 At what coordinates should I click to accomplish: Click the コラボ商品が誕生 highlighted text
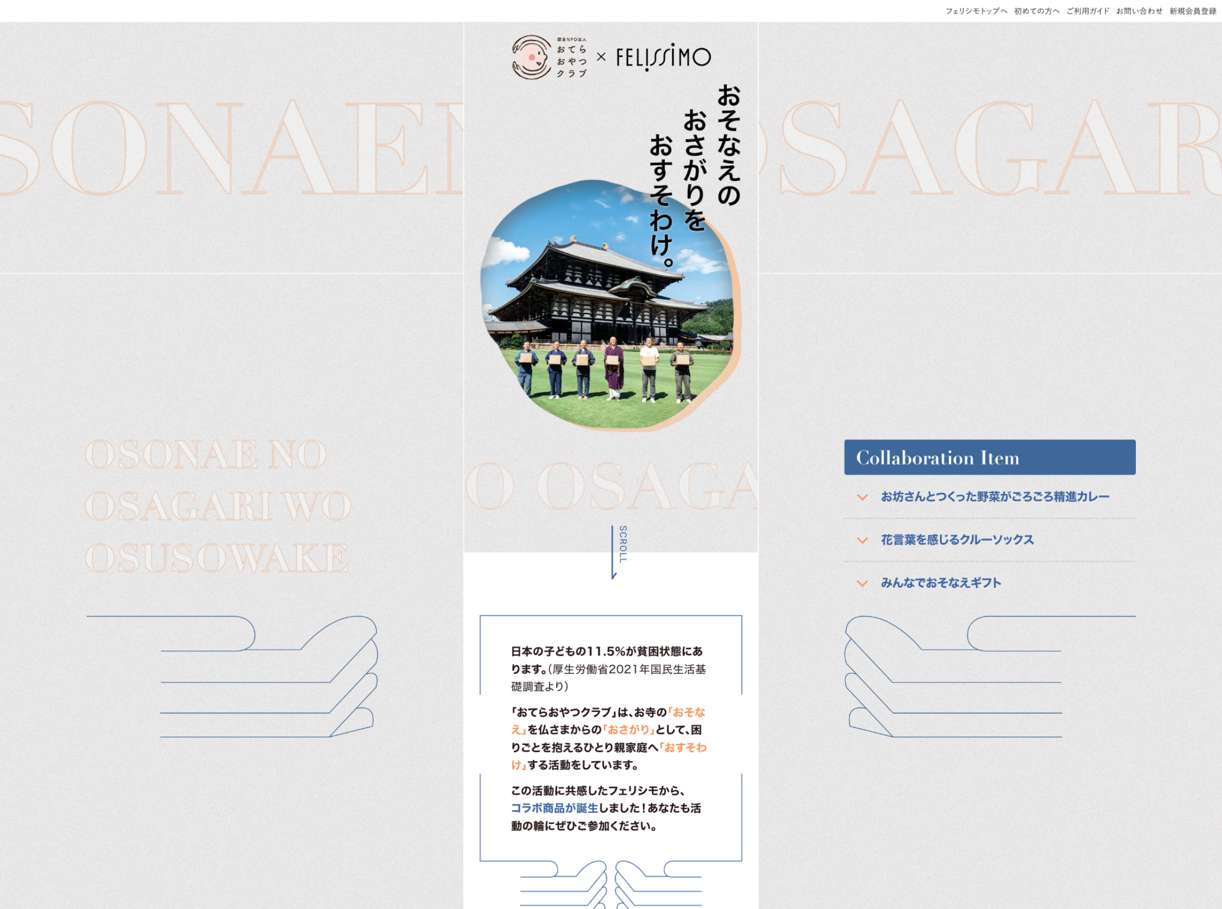pyautogui.click(x=555, y=808)
